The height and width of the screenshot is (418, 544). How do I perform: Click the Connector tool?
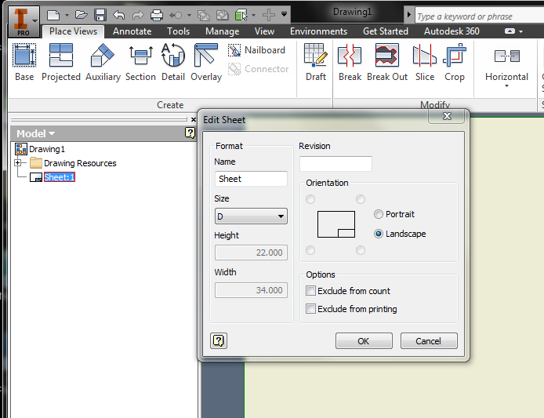click(258, 69)
